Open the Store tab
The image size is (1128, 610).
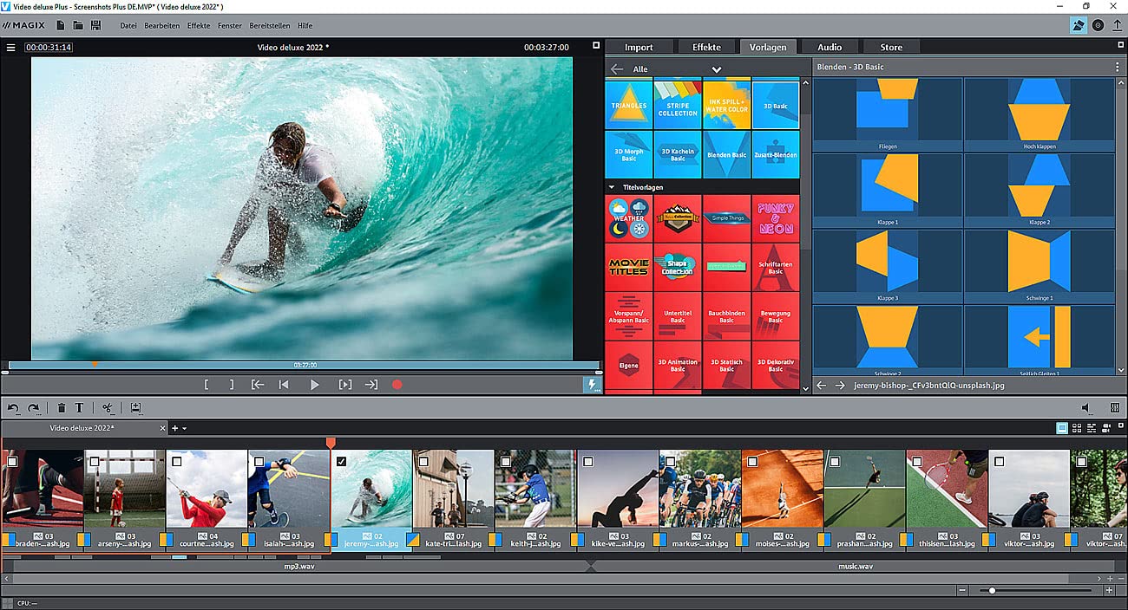click(x=891, y=47)
